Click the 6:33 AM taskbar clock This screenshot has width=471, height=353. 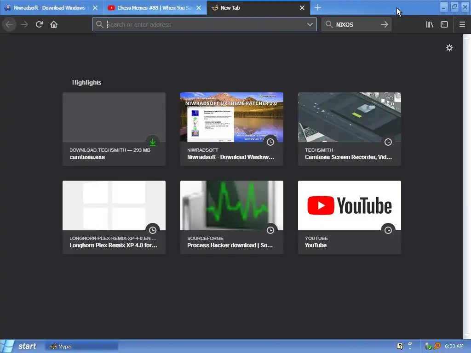click(x=454, y=346)
